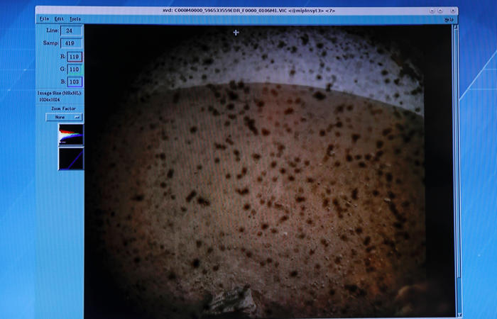Open the Tools menu

click(75, 18)
